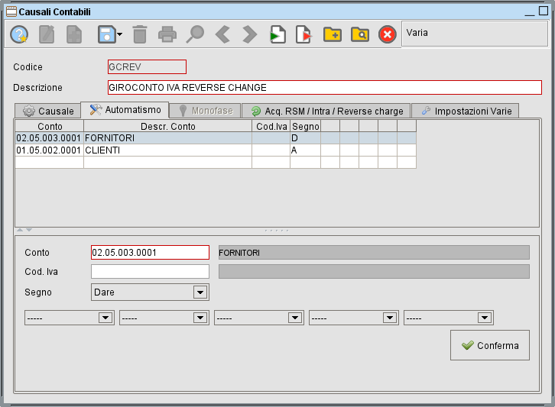
Task: Switch to the Causale tab
Action: pyautogui.click(x=48, y=111)
